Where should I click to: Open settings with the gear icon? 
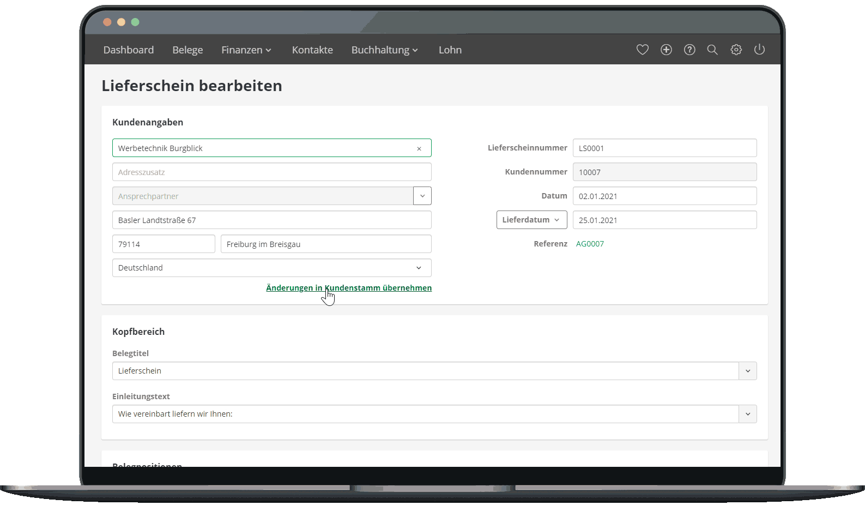point(736,50)
